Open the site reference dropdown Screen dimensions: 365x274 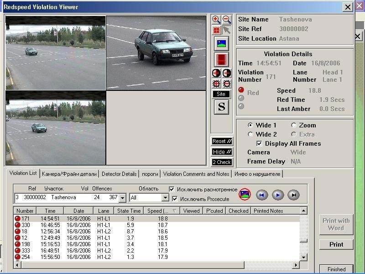tap(122, 198)
